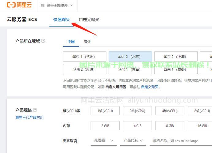Click the 自定义可用区 bold text
Image resolution: width=212 pixels, height=153 pixels.
tap(116, 87)
